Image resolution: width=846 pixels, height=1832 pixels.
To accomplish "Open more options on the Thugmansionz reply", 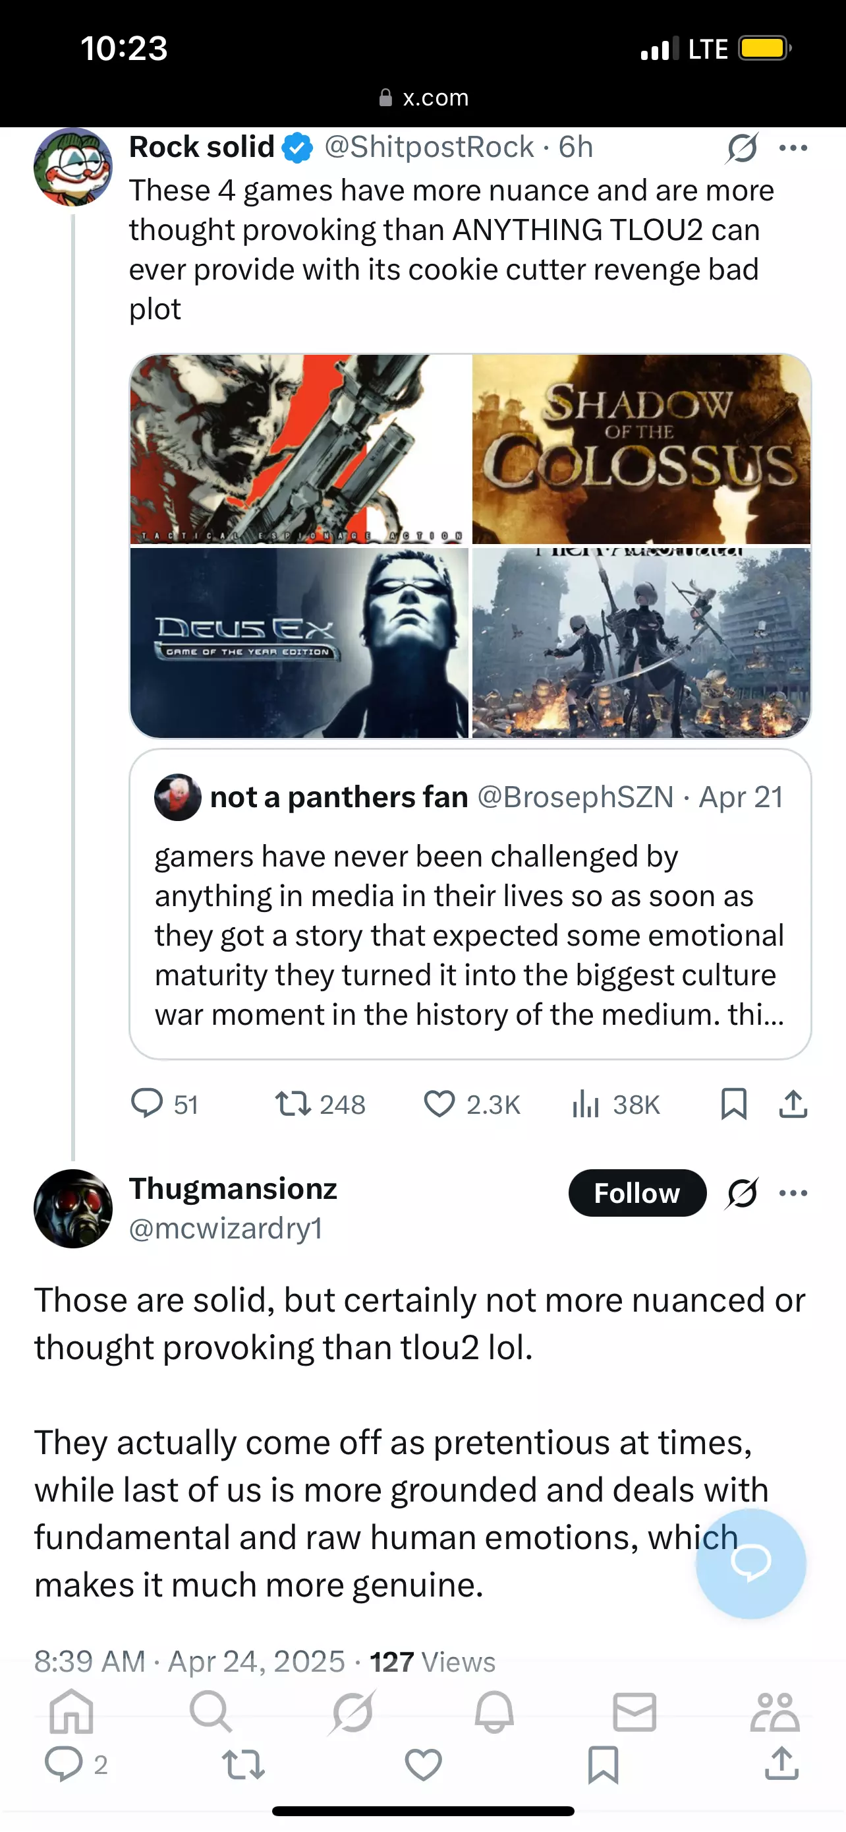I will [x=793, y=1193].
